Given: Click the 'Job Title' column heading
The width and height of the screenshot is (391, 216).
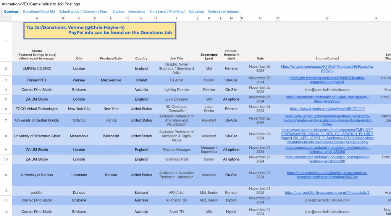Looking at the screenshot, I should (176, 58).
